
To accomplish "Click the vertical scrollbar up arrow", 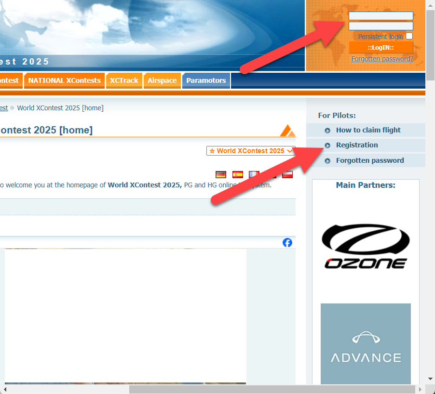I will 430,5.
